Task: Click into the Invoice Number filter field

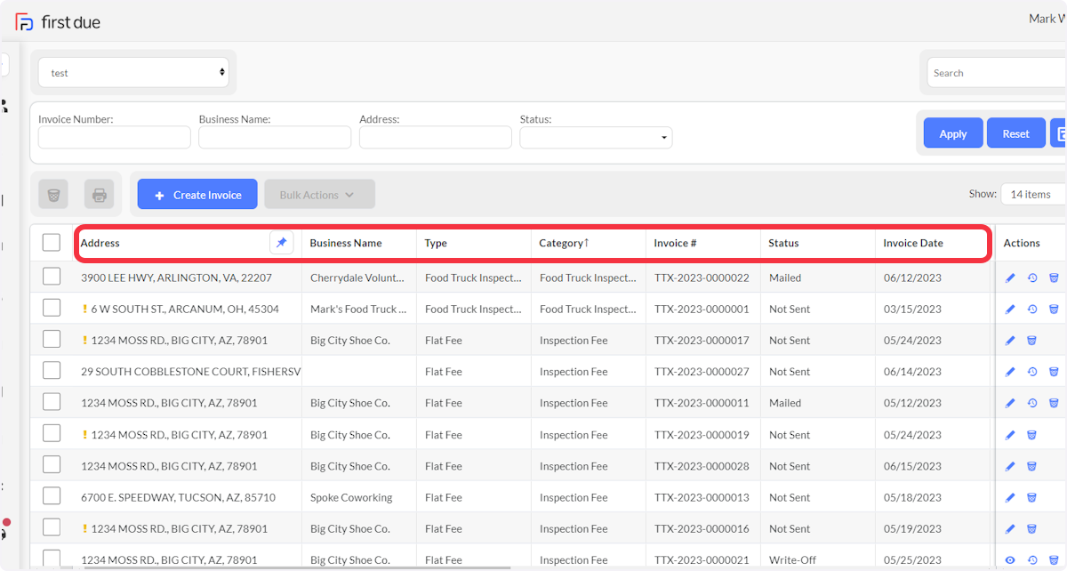Action: click(115, 137)
